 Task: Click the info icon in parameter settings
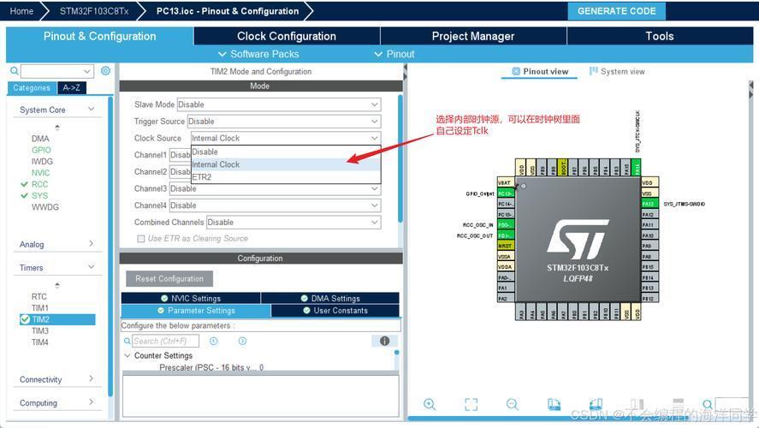(385, 341)
